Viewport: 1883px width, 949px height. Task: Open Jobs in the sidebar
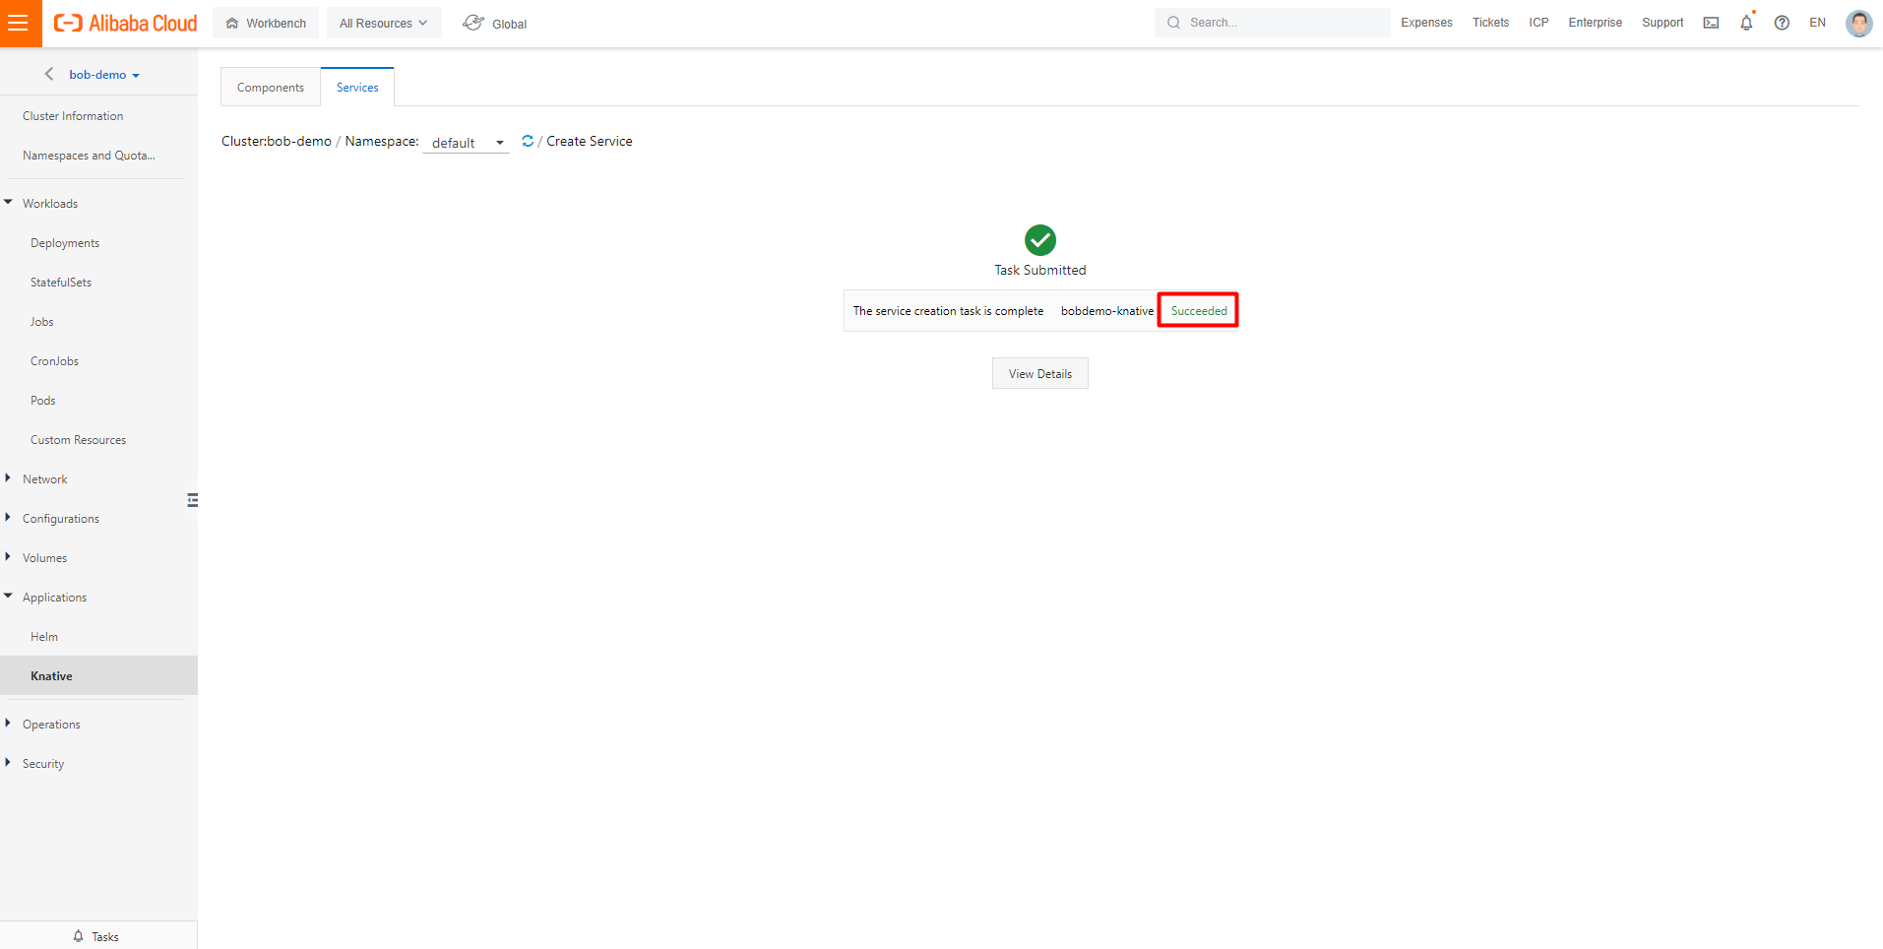(x=42, y=321)
